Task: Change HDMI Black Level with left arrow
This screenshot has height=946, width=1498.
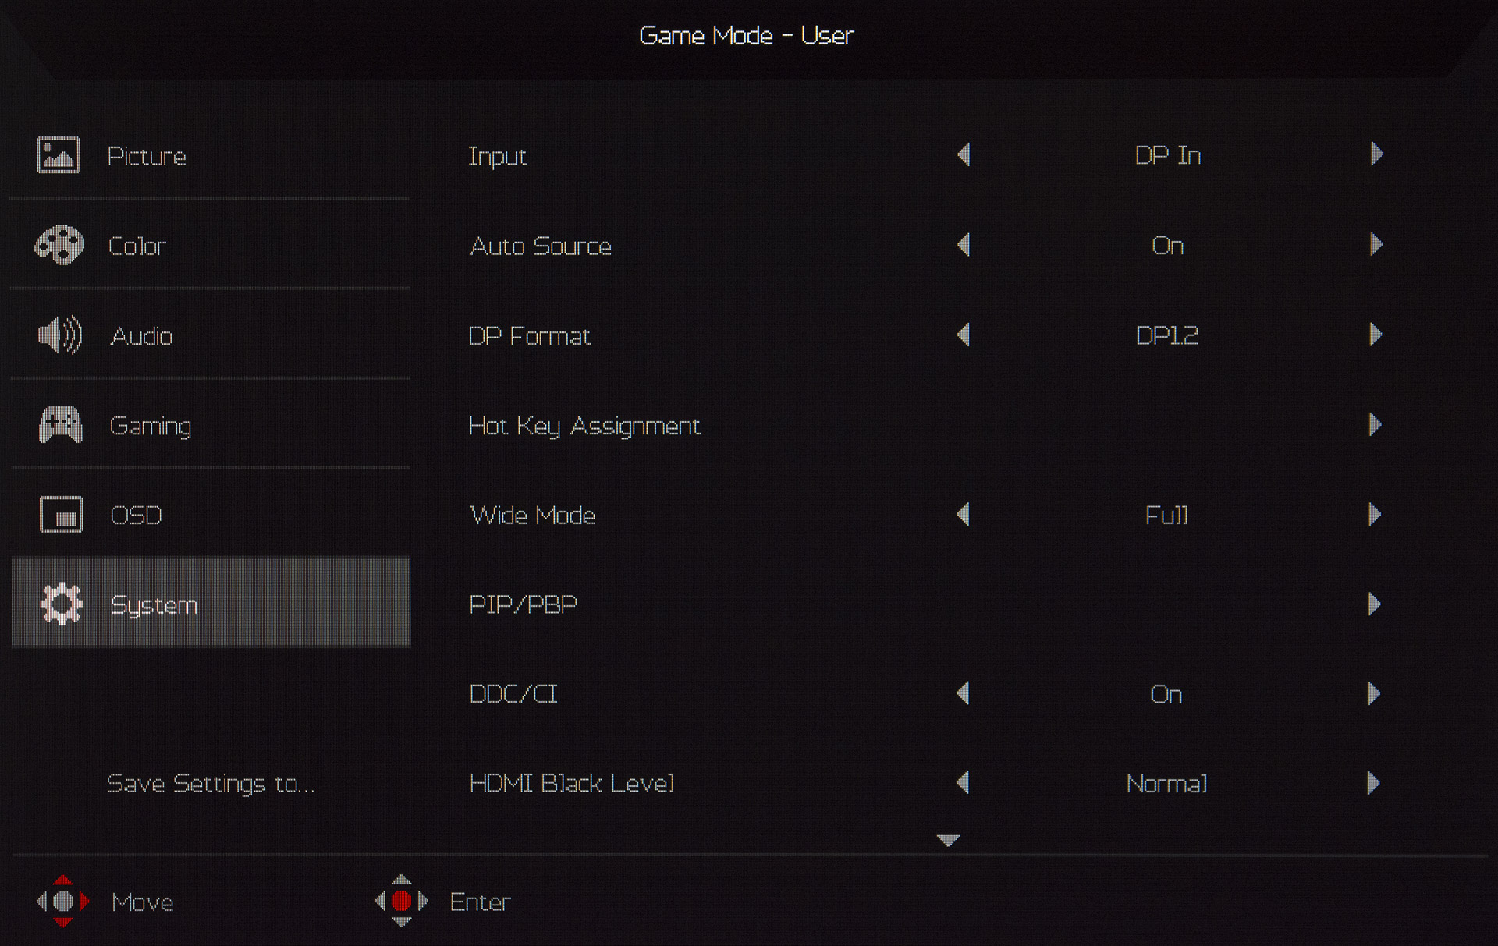Action: pos(964,783)
